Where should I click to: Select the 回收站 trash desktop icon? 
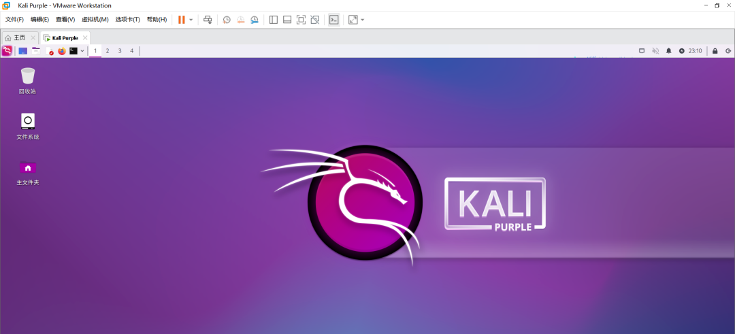28,80
